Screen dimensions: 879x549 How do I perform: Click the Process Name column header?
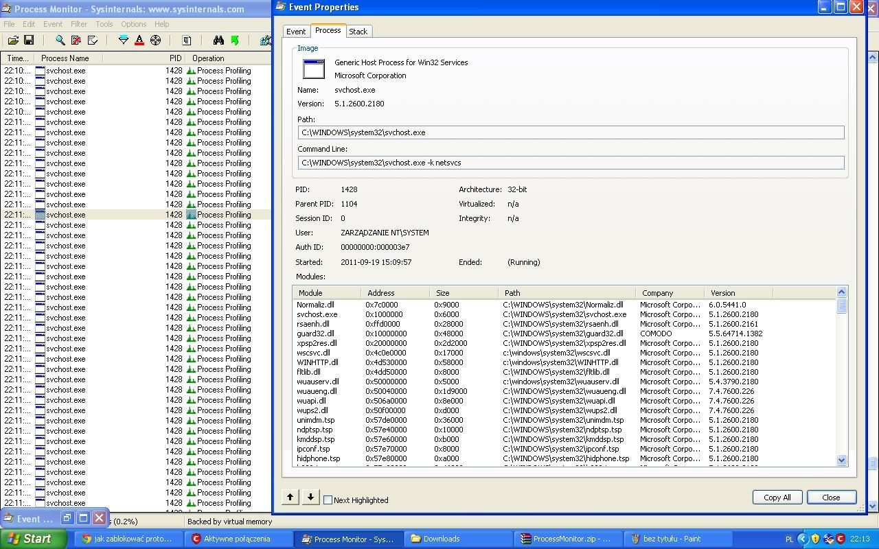[69, 58]
